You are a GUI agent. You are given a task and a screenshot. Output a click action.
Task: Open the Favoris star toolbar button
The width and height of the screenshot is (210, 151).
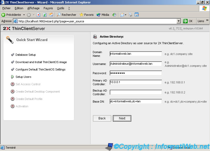point(87,15)
